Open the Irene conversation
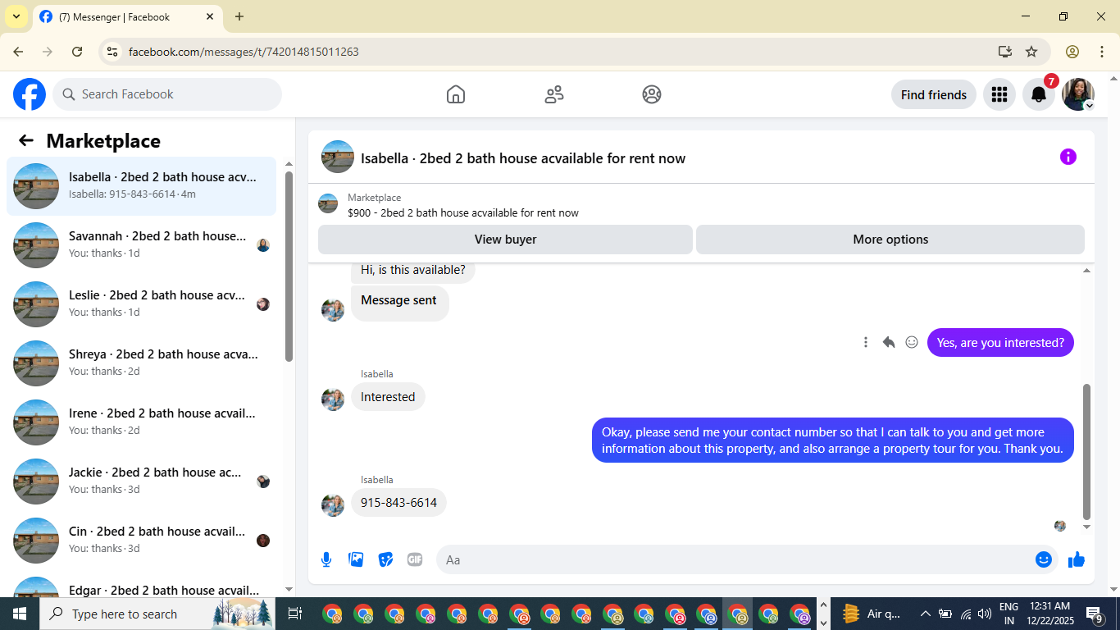Viewport: 1120px width, 630px height. coord(142,422)
